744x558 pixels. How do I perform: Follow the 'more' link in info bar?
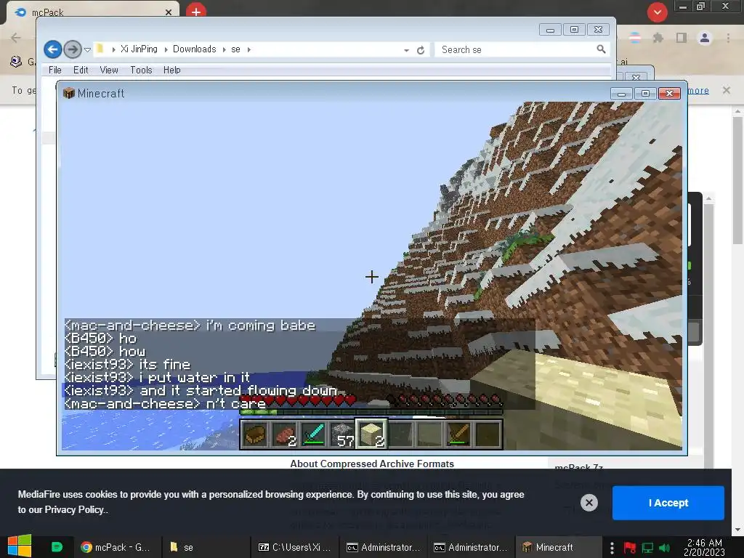pyautogui.click(x=698, y=90)
